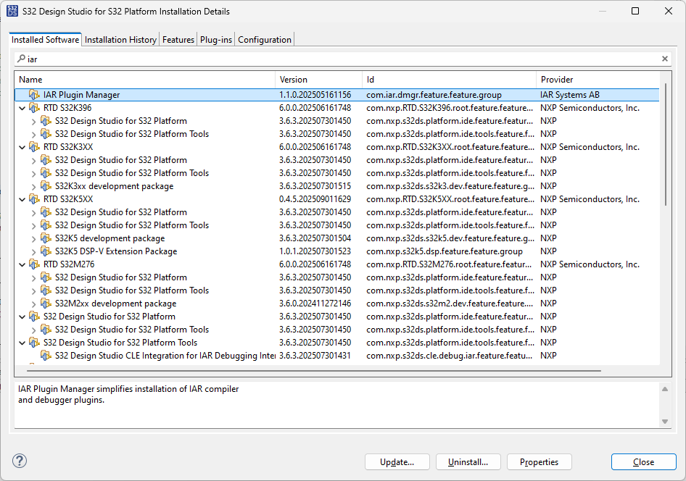The width and height of the screenshot is (686, 481).
Task: Select the RTD S32M276 row
Action: click(337, 264)
